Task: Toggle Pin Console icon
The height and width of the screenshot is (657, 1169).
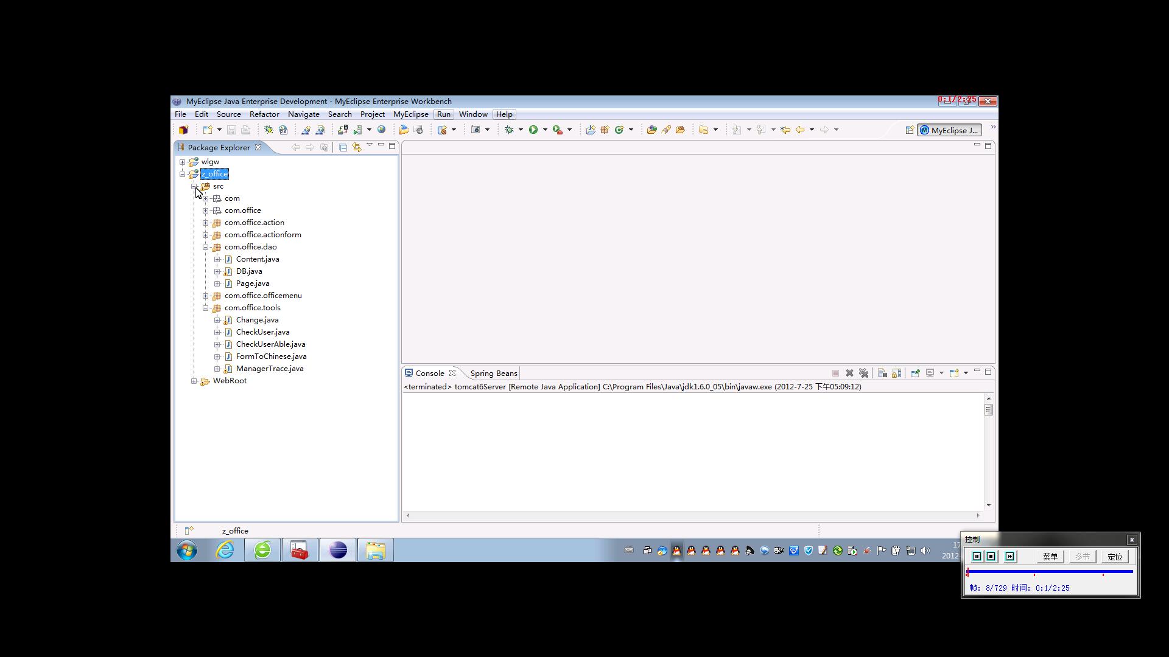Action: [x=915, y=373]
